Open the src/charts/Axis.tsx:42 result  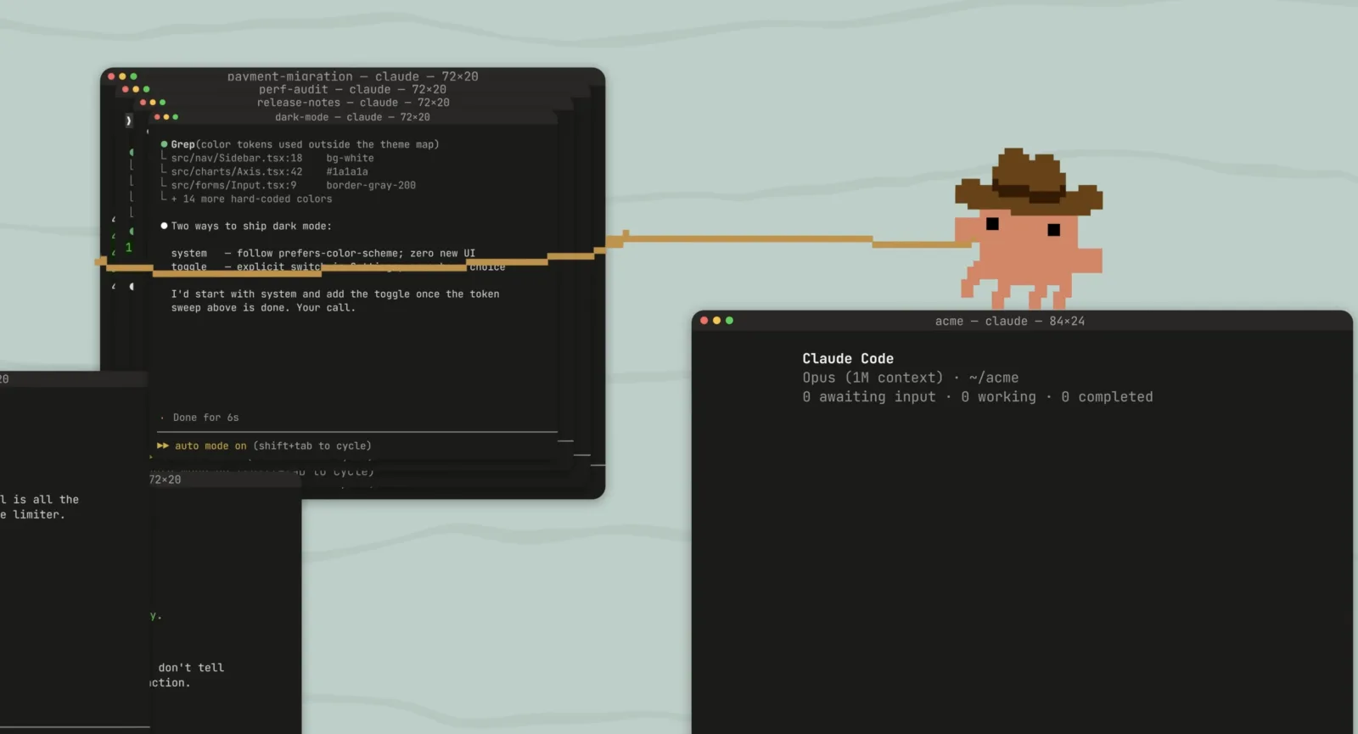click(237, 171)
